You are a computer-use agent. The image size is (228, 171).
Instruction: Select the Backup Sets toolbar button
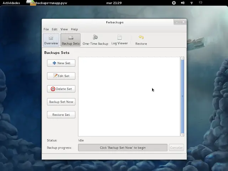click(x=71, y=40)
